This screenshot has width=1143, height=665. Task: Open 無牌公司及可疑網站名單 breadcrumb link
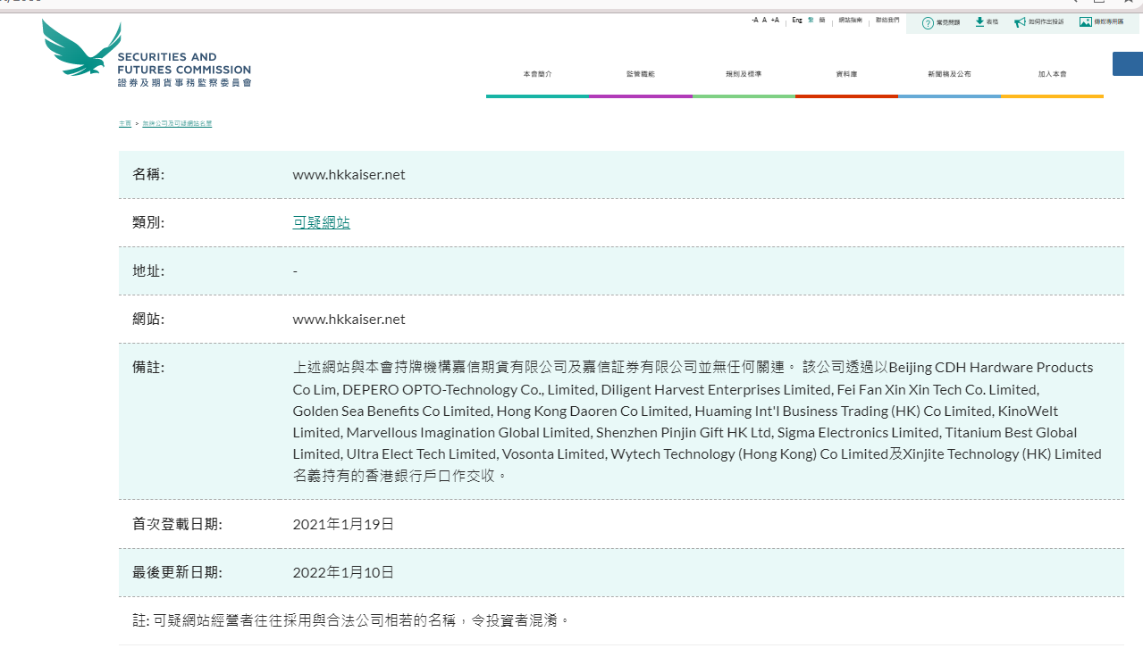[177, 123]
